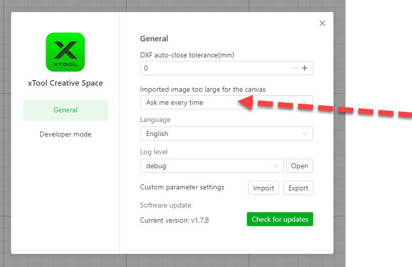The width and height of the screenshot is (412, 267).
Task: Increase DXF tolerance with plus icon
Action: (x=305, y=68)
